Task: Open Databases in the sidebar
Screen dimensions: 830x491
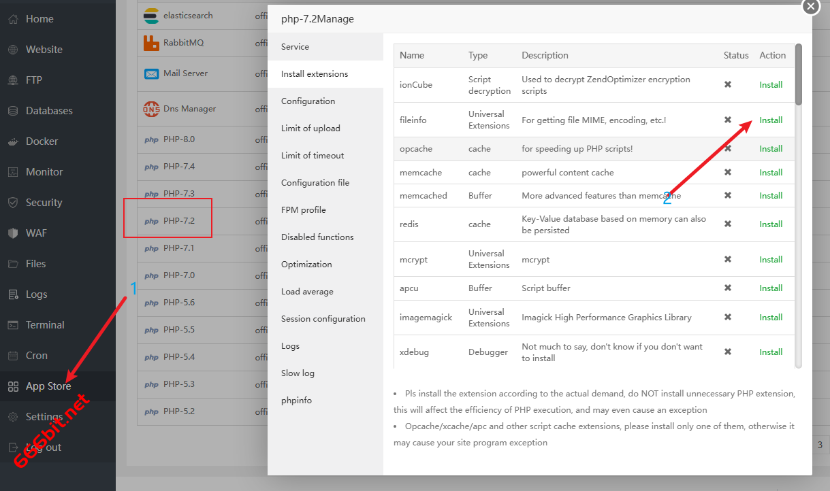Action: 49,111
